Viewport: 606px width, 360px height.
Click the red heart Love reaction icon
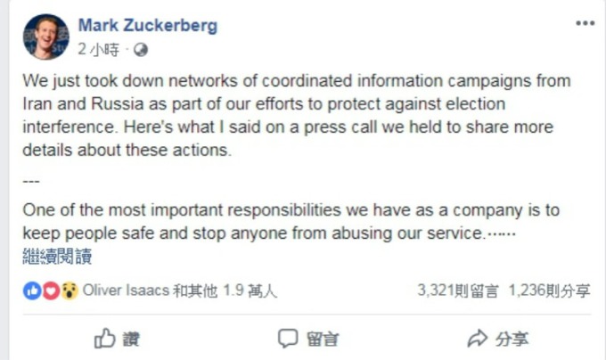click(50, 290)
